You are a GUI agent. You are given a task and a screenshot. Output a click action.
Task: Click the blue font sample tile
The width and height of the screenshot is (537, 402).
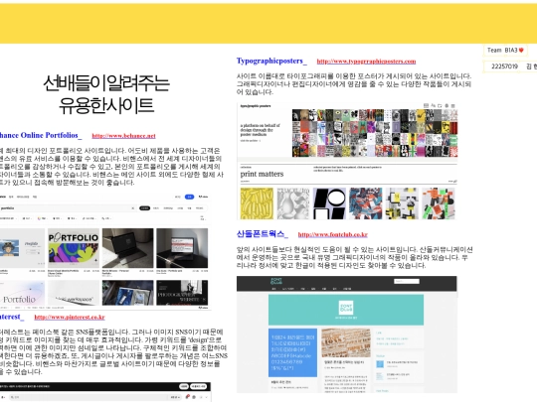point(292,352)
